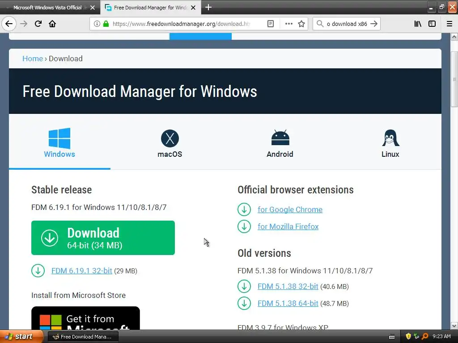This screenshot has height=343, width=458.
Task: Show the sidebar panel
Action: [x=432, y=24]
